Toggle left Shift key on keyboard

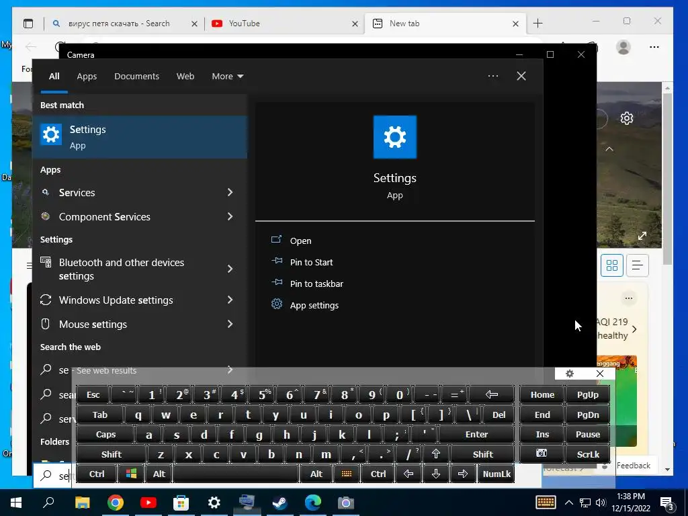(111, 454)
